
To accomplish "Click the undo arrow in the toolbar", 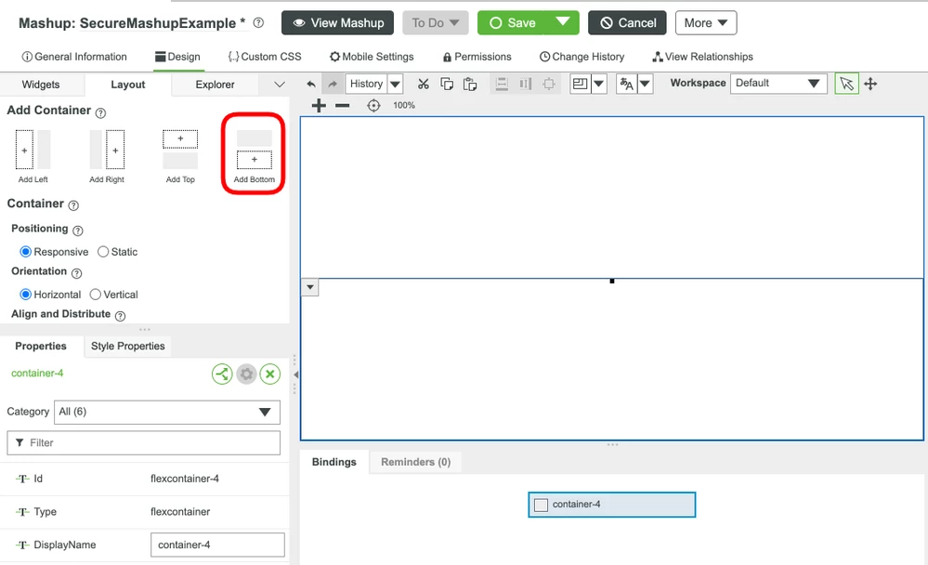I will tap(310, 84).
